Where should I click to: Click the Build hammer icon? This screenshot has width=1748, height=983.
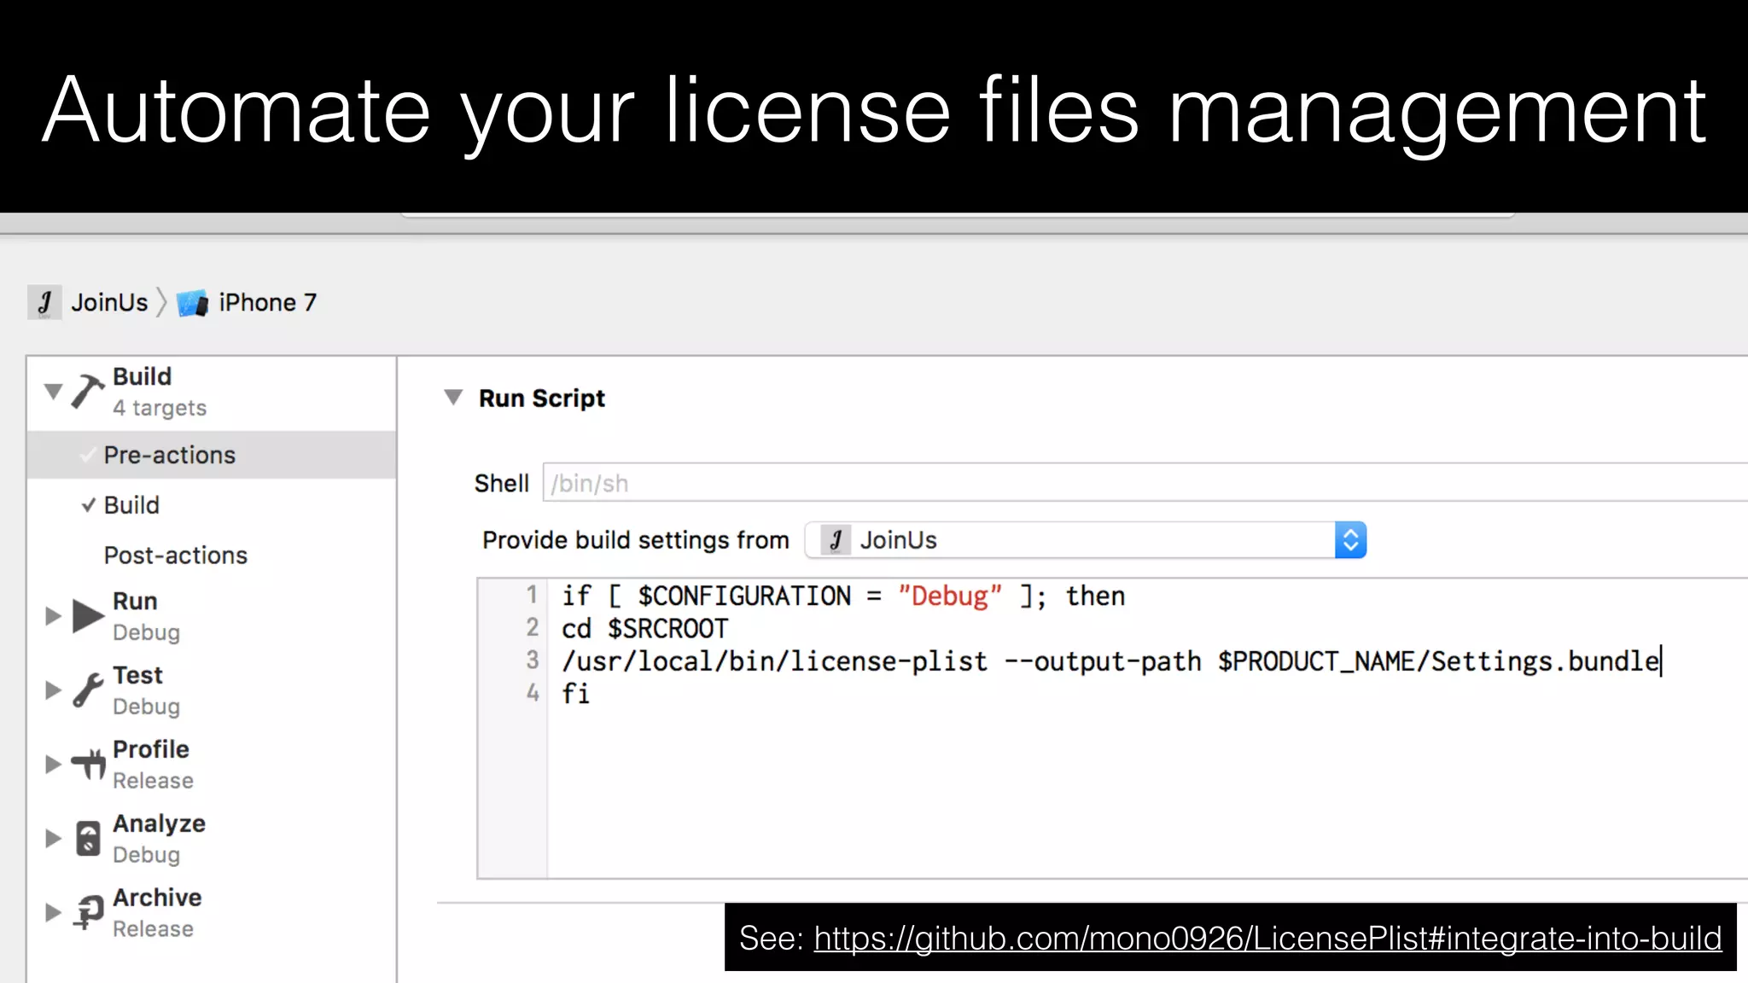tap(87, 391)
